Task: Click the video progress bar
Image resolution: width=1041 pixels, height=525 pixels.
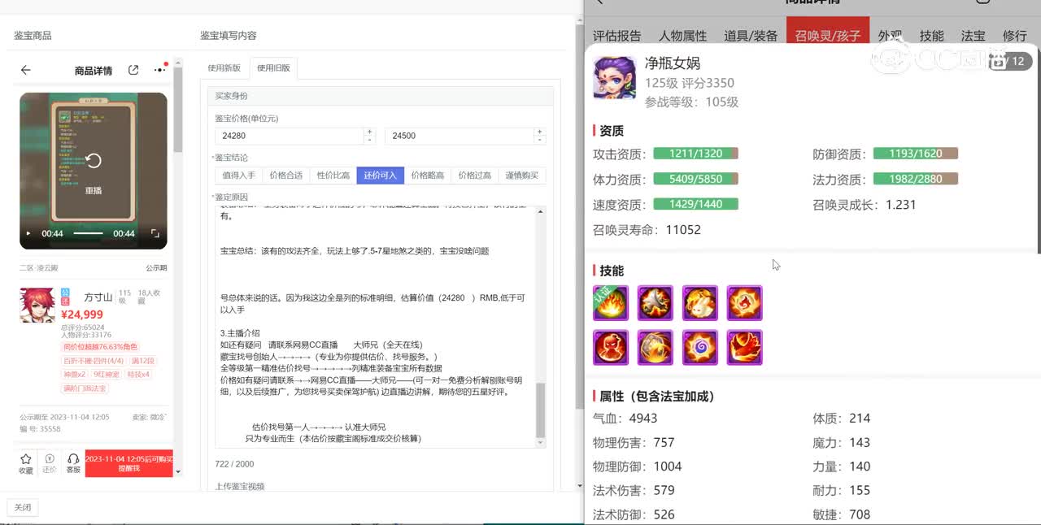Action: tap(88, 234)
